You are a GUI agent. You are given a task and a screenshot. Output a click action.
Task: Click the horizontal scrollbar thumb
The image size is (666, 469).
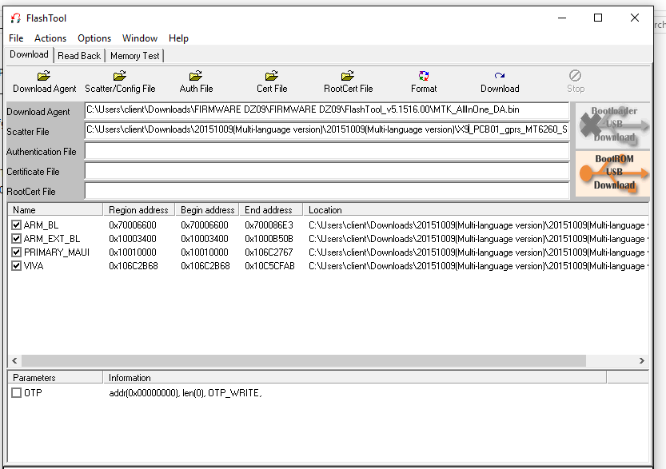(x=304, y=361)
